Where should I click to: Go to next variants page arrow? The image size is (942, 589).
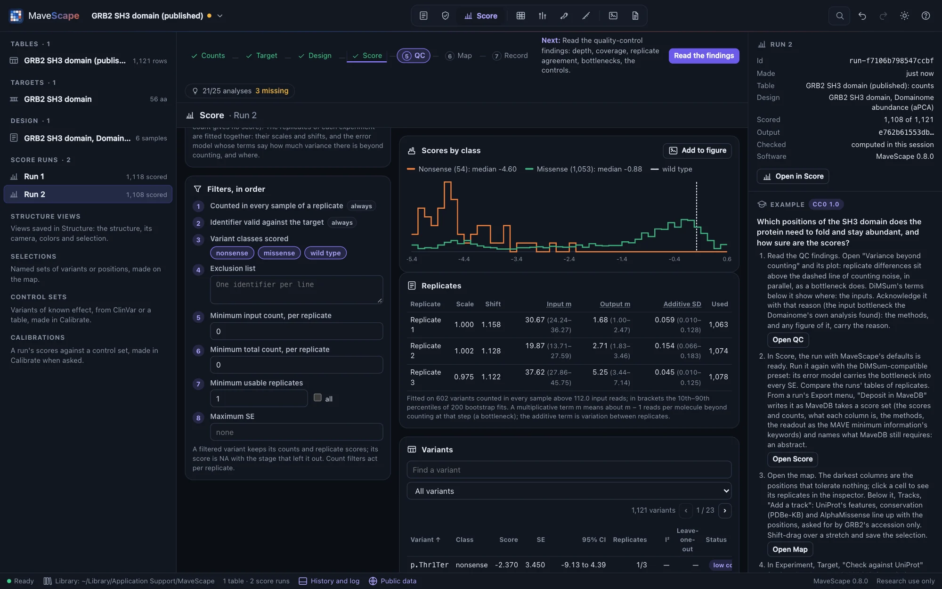(x=725, y=510)
